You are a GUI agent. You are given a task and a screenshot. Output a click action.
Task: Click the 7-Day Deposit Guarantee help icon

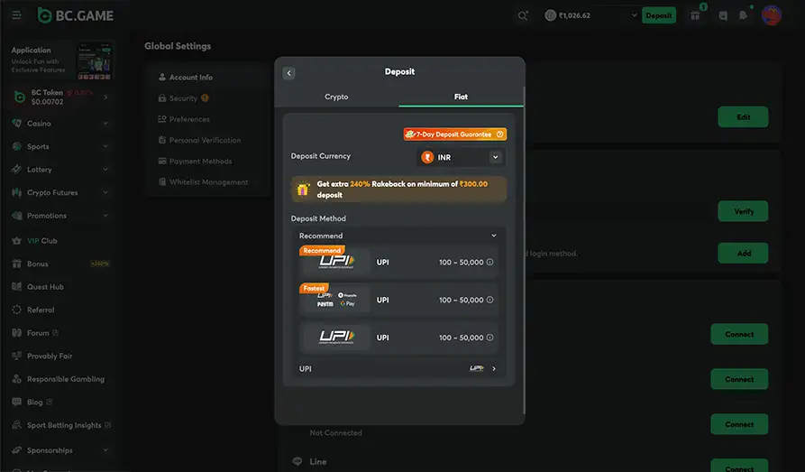pyautogui.click(x=499, y=134)
